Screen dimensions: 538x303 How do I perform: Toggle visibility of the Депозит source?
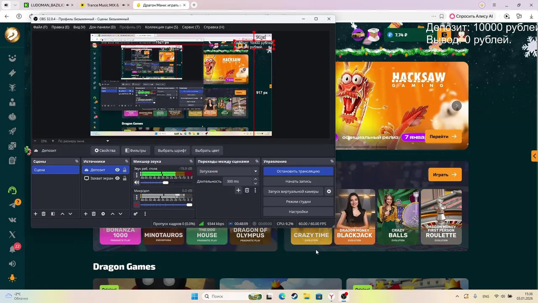[117, 170]
